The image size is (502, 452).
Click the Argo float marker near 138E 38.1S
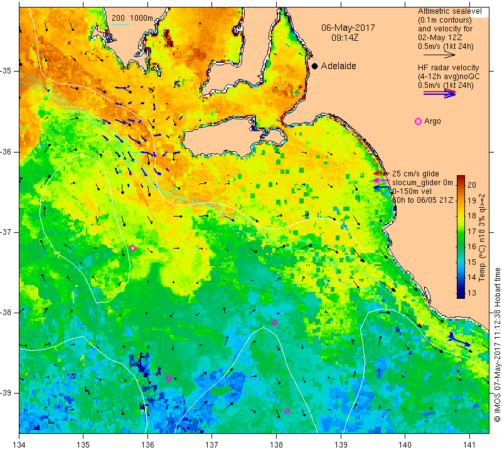tap(274, 323)
